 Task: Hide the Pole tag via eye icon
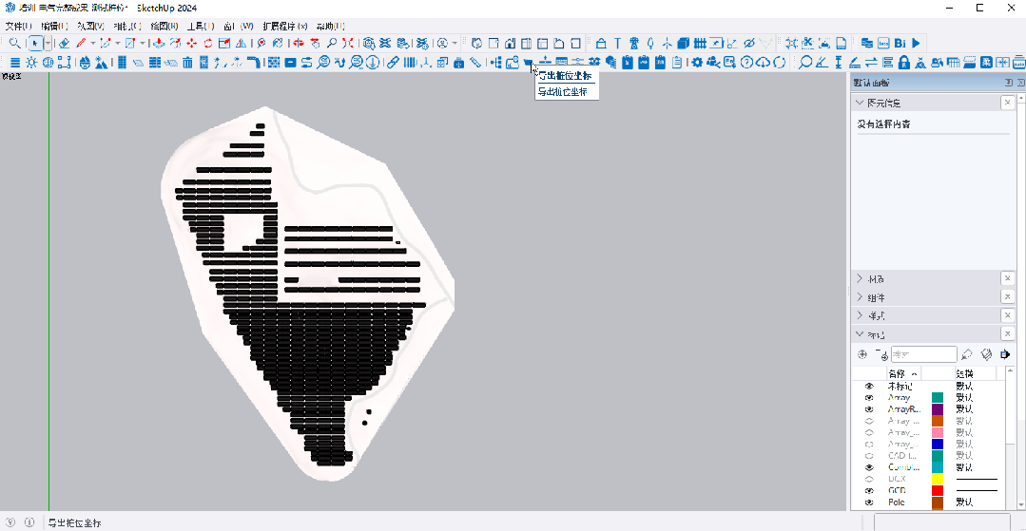pyautogui.click(x=869, y=502)
